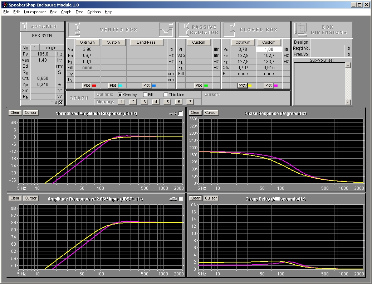This screenshot has height=284, width=372.
Task: Click the Vented Box enclosure icon
Action: coord(75,29)
